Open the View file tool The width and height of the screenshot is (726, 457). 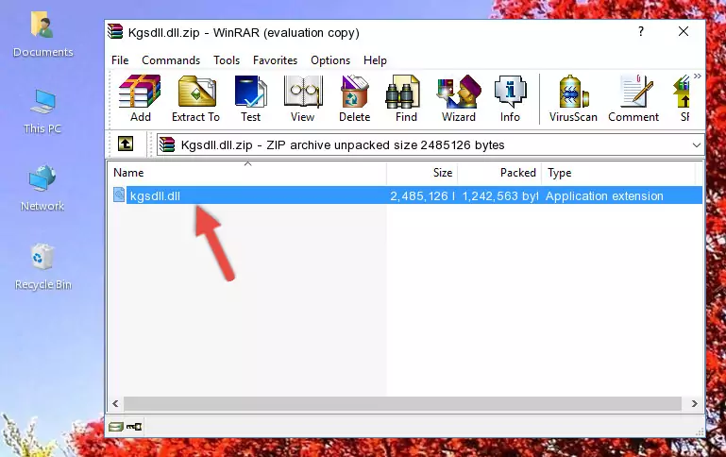(303, 97)
